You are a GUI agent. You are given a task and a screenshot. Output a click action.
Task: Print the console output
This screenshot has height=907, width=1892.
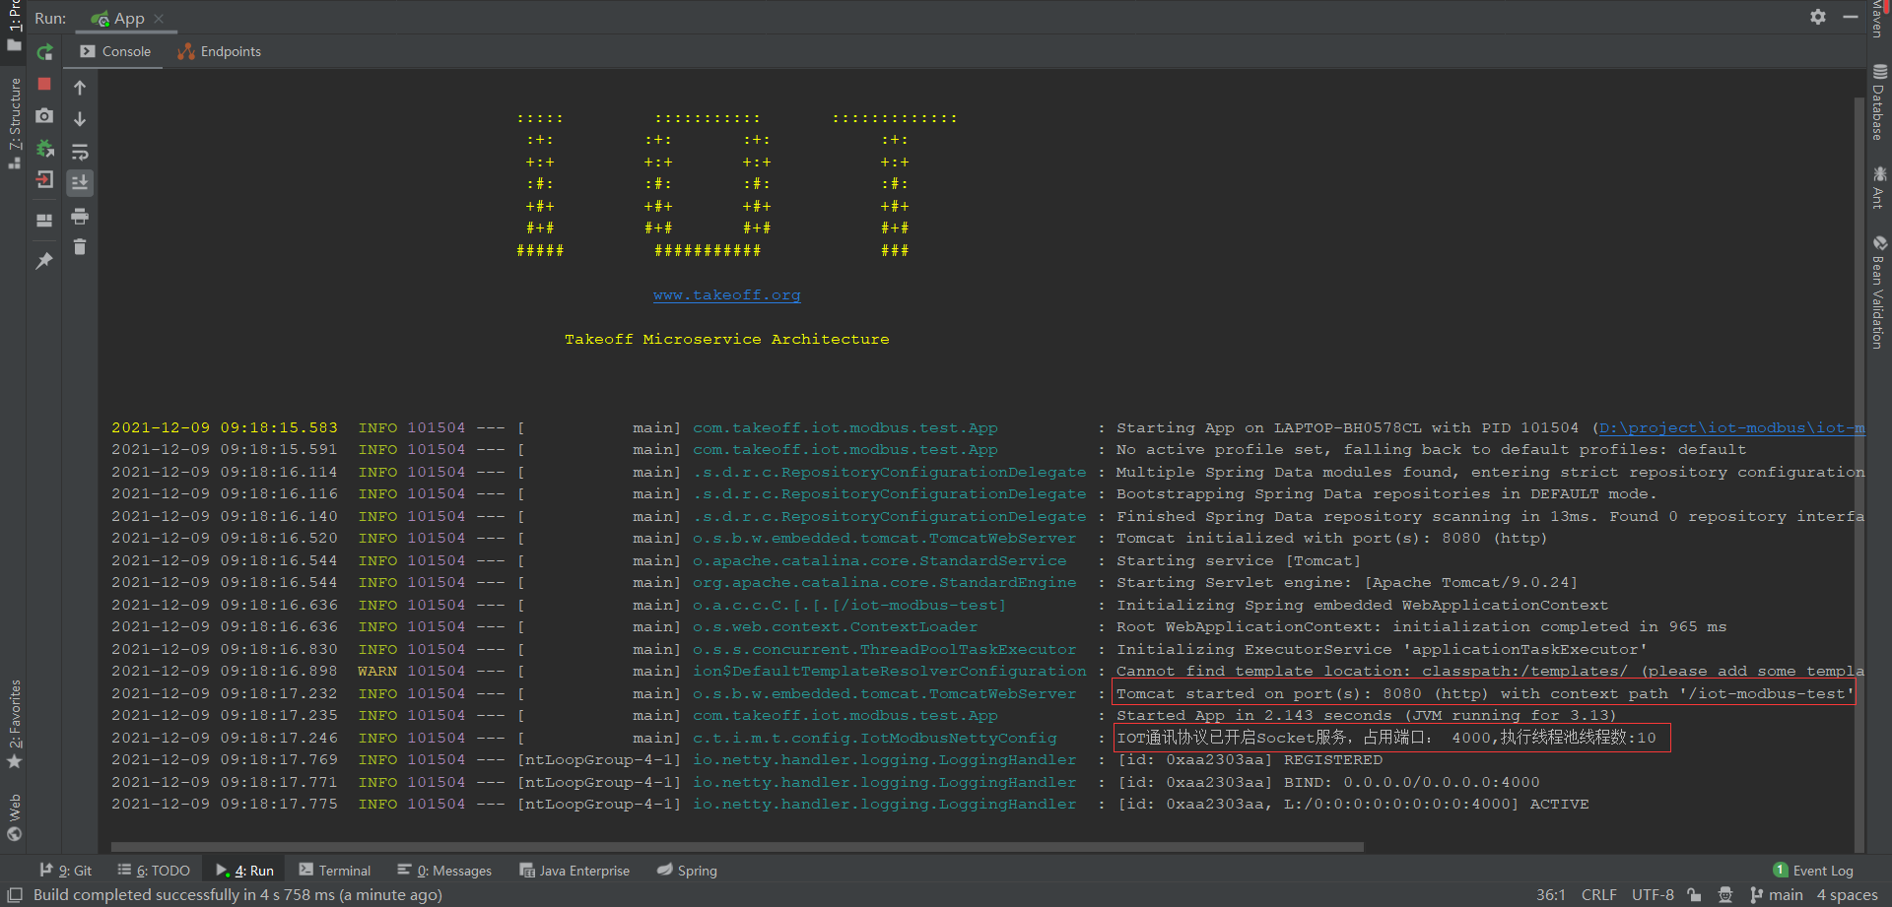pyautogui.click(x=80, y=216)
